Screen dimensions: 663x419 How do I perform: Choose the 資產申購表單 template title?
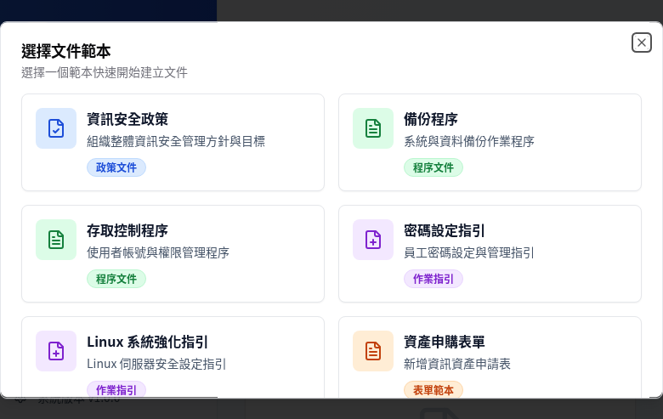(x=445, y=342)
